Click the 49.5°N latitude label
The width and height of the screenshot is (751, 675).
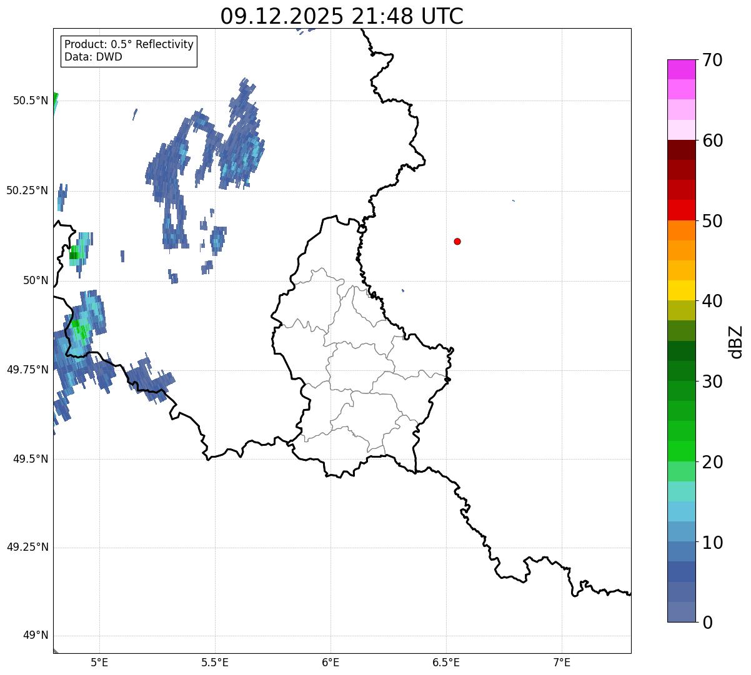click(x=31, y=459)
